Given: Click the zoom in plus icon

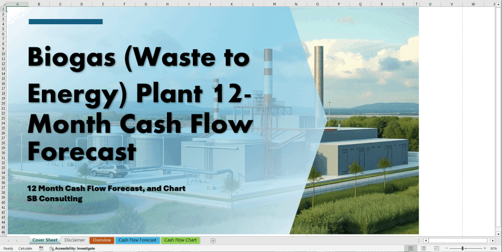Looking at the screenshot, I should [485, 248].
